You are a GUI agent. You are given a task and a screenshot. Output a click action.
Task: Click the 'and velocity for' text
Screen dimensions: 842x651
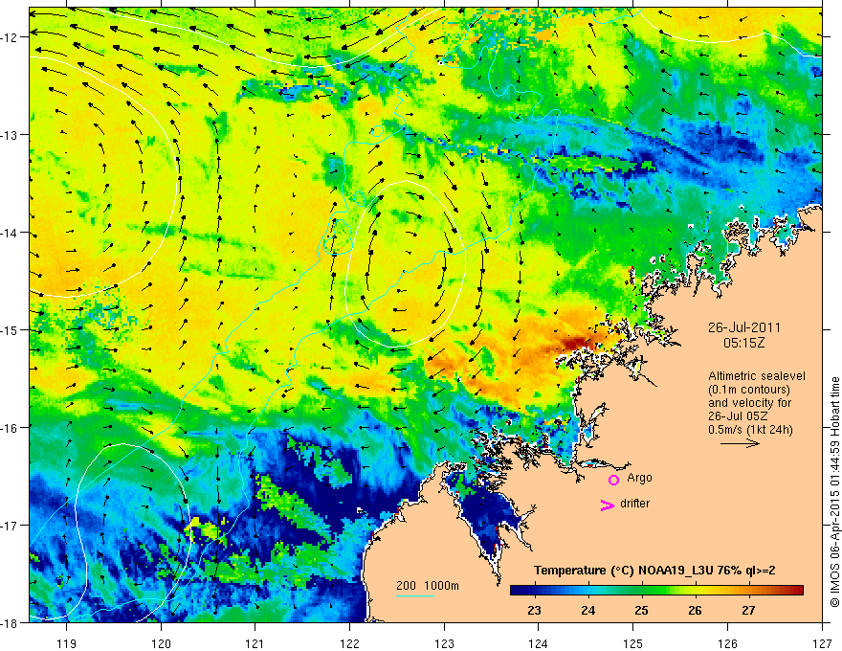[x=749, y=403]
